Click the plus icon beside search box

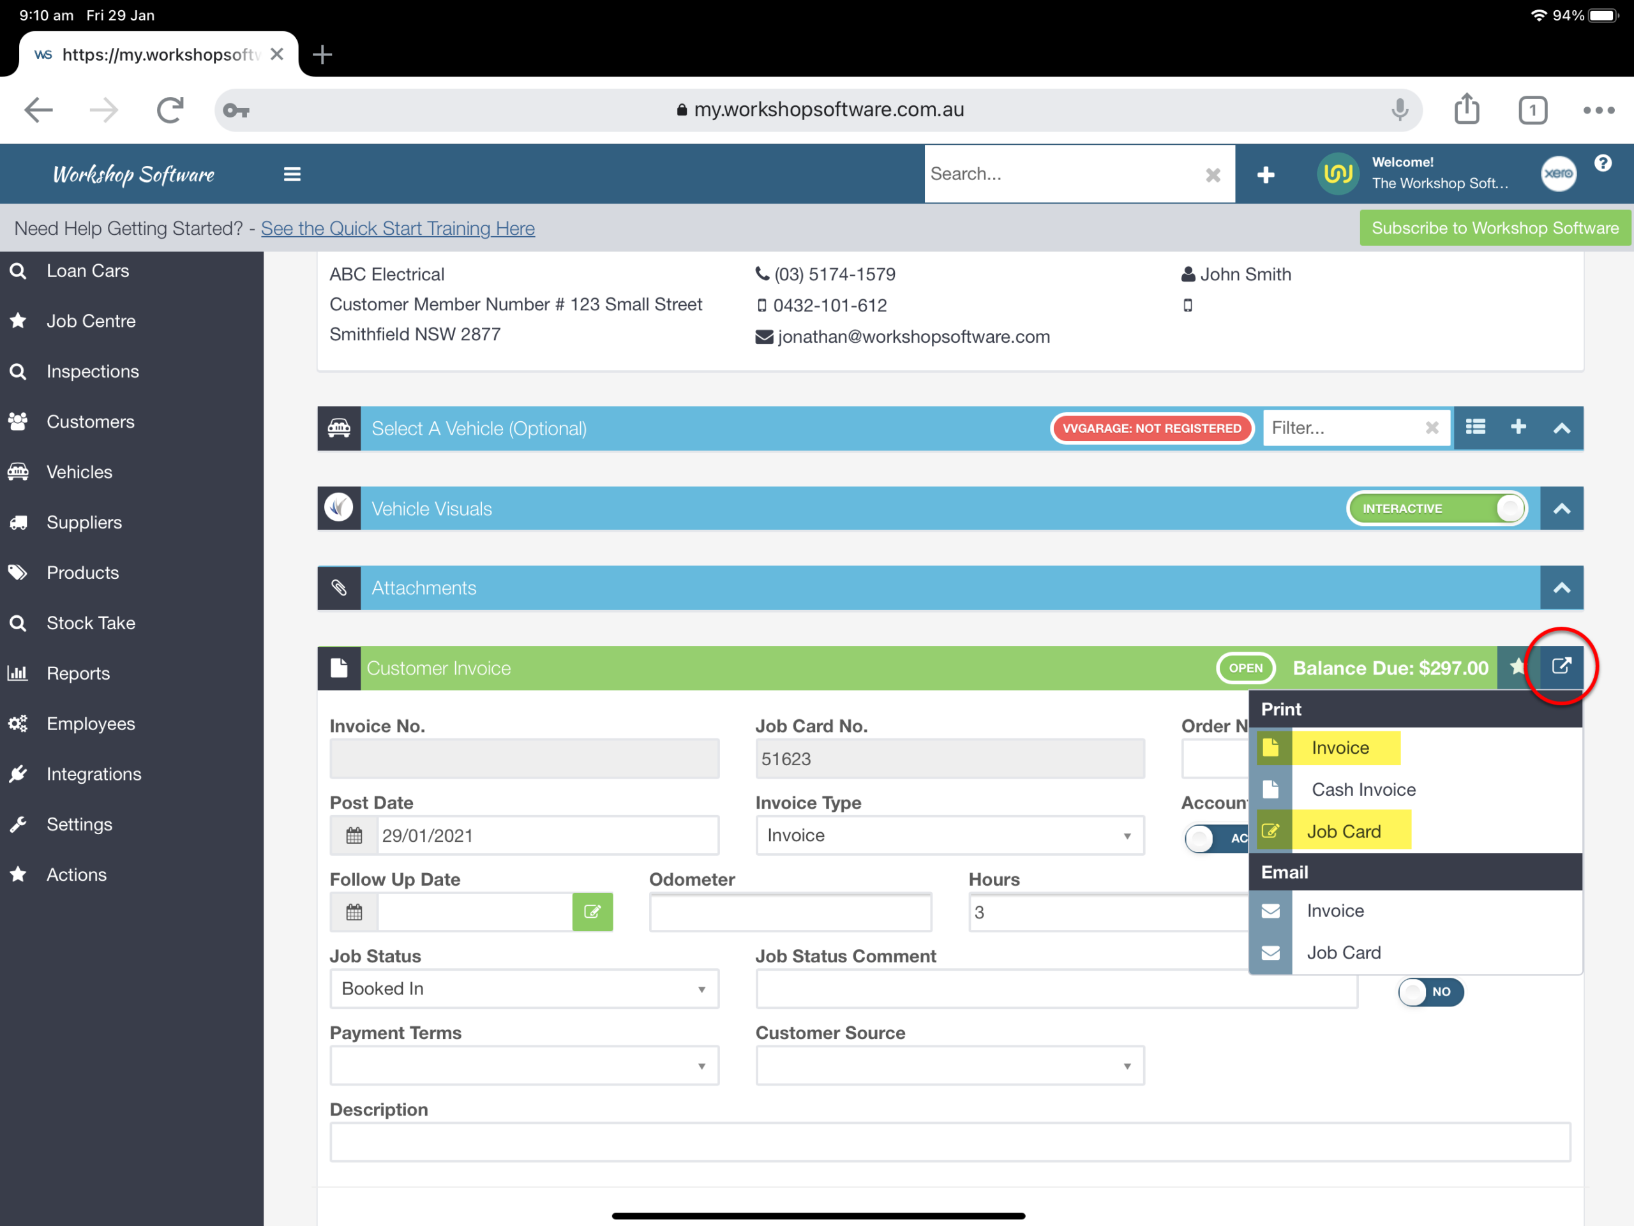point(1265,174)
